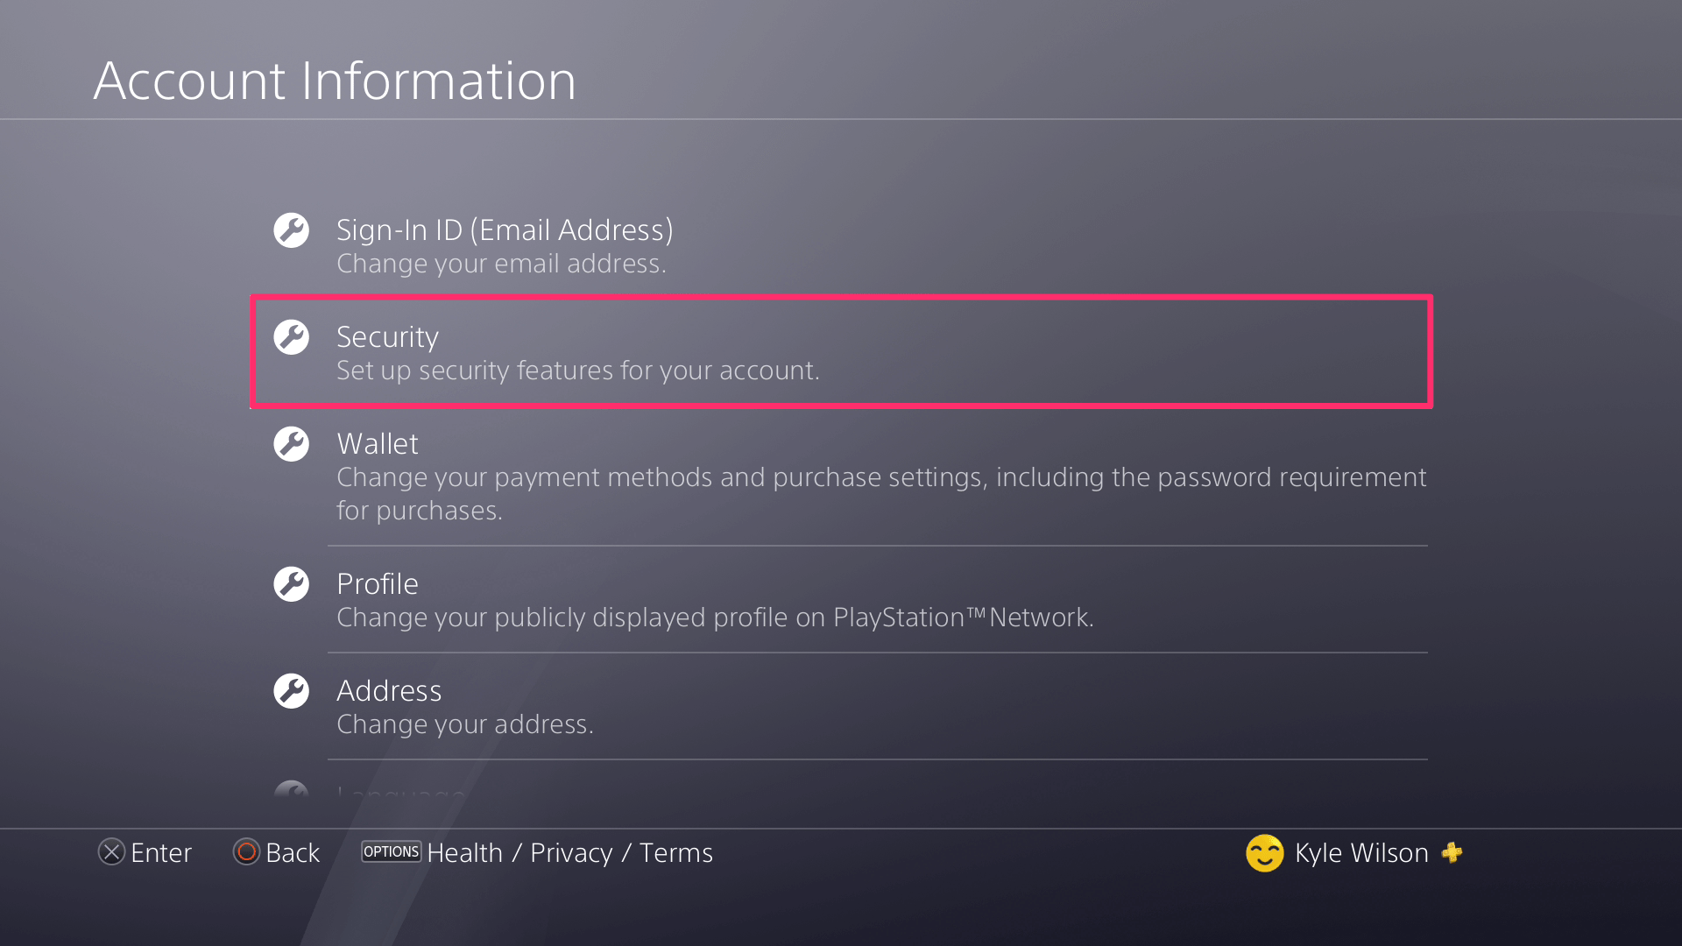Viewport: 1682px width, 946px height.
Task: Open Sign-In ID (Email Address) settings
Action: click(505, 230)
